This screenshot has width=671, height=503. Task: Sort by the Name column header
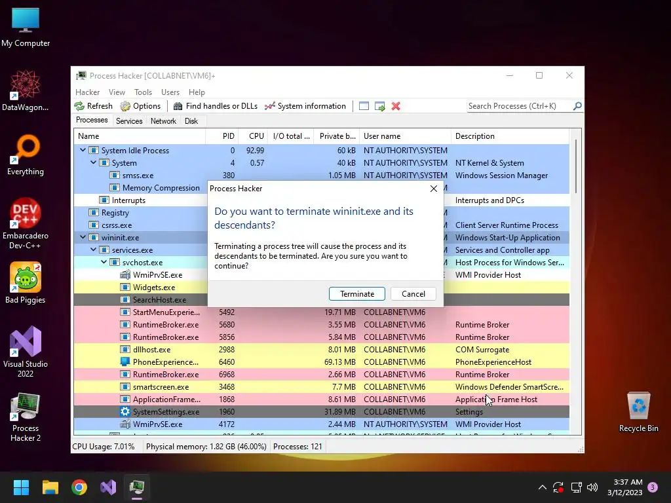click(140, 136)
